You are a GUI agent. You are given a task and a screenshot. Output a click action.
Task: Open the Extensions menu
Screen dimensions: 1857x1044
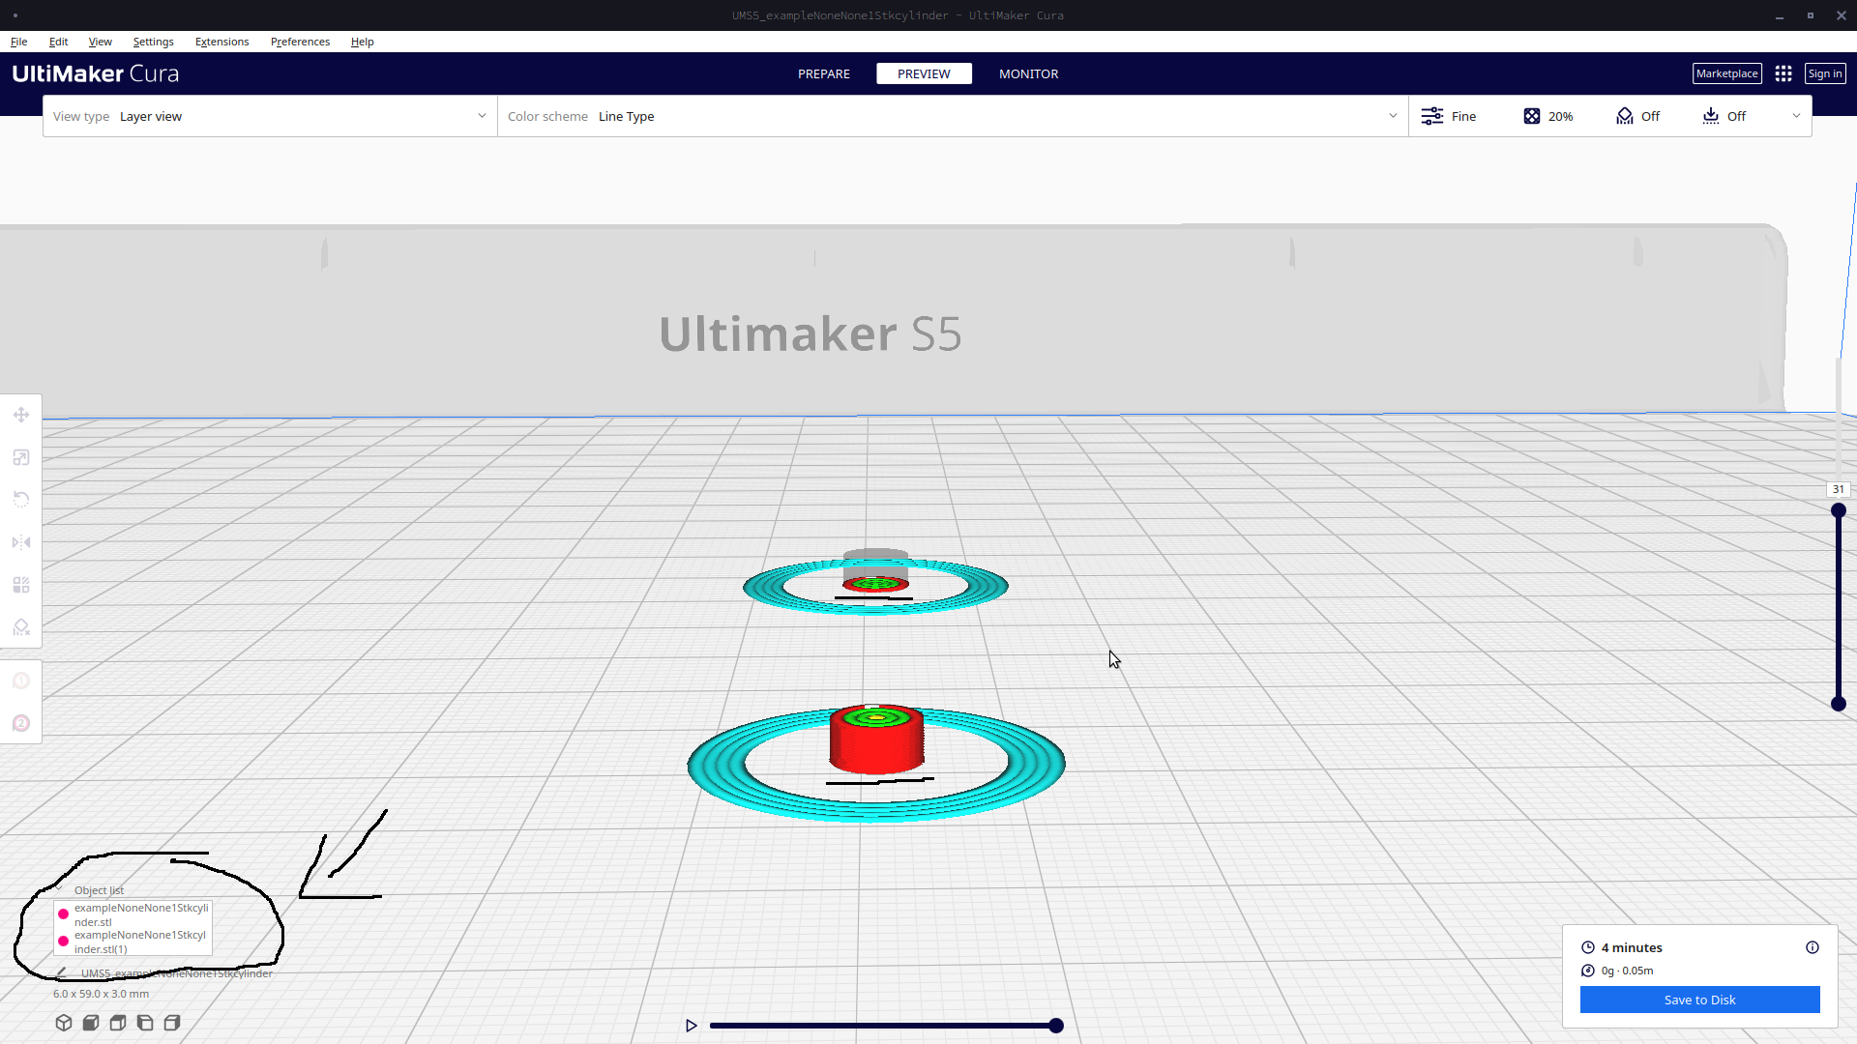point(221,42)
